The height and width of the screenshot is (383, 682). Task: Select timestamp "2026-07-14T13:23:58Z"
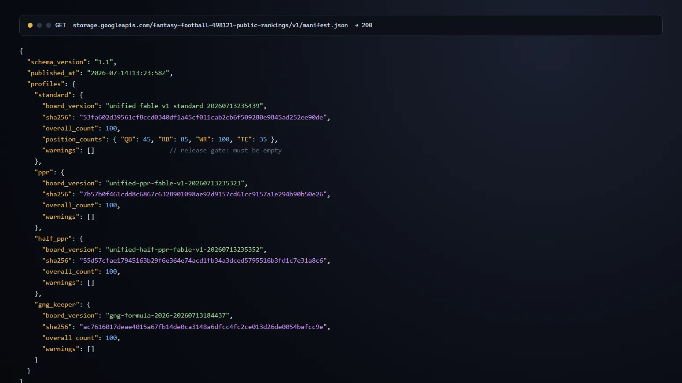pyautogui.click(x=128, y=73)
